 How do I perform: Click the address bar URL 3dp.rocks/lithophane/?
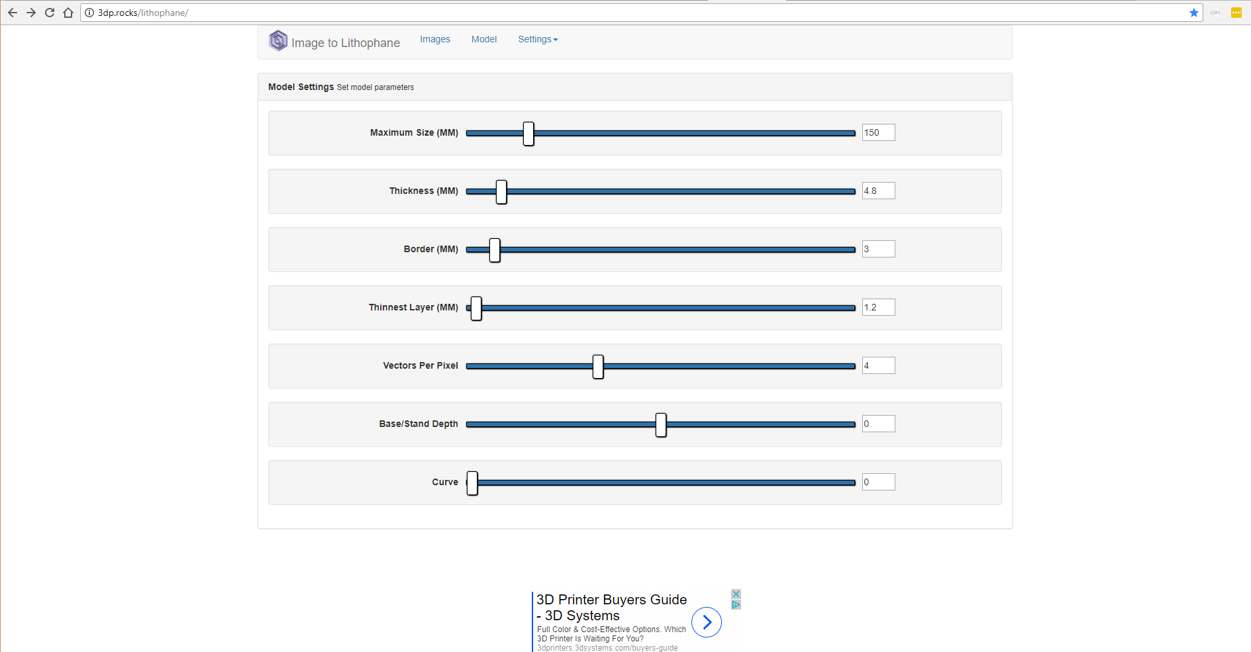coord(143,13)
